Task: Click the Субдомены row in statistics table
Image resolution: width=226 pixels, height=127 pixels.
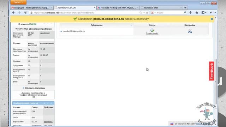Action: [x=33, y=65]
